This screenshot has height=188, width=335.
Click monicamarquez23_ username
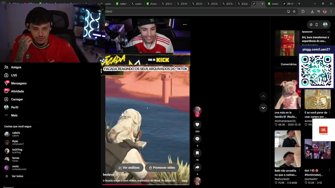pos(286,121)
